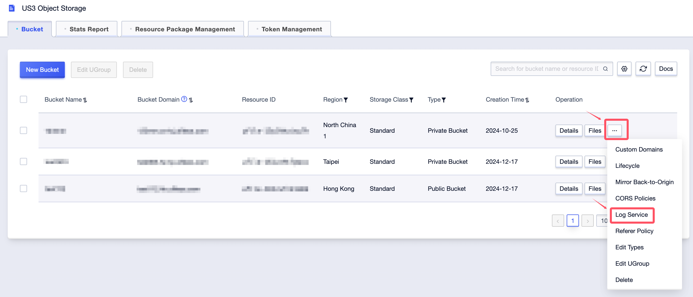Sort by Creation Time arrows icon
This screenshot has height=297, width=693.
tap(527, 100)
